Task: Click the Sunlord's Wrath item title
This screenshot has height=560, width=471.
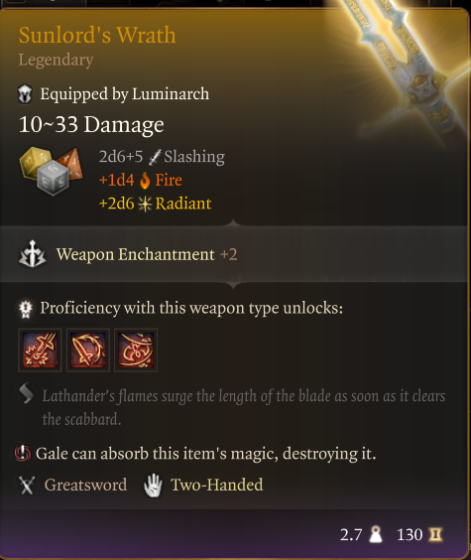Action: [x=97, y=35]
